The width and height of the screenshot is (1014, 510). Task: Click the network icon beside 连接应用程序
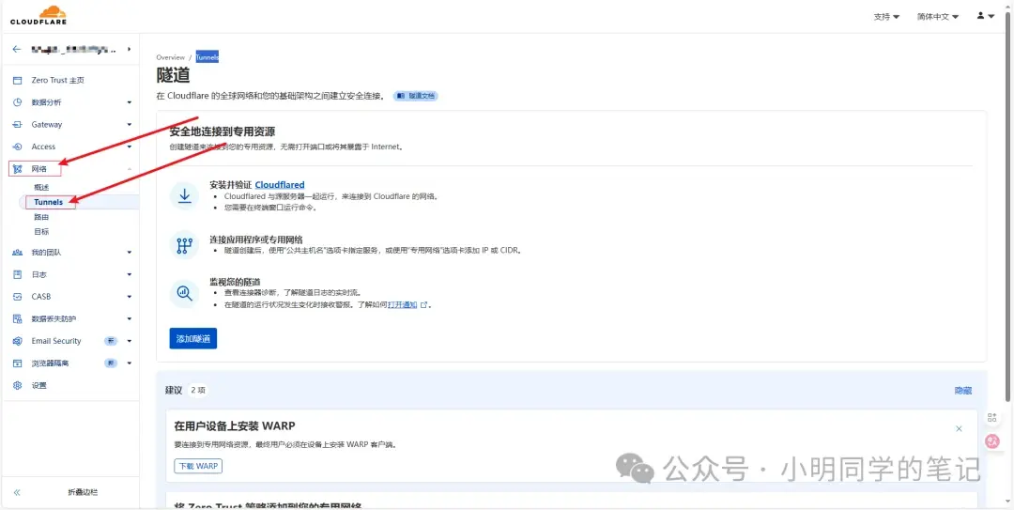(184, 245)
